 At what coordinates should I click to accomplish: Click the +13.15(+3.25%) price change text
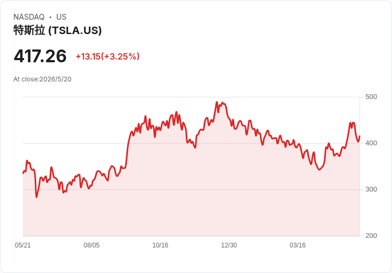click(x=108, y=56)
